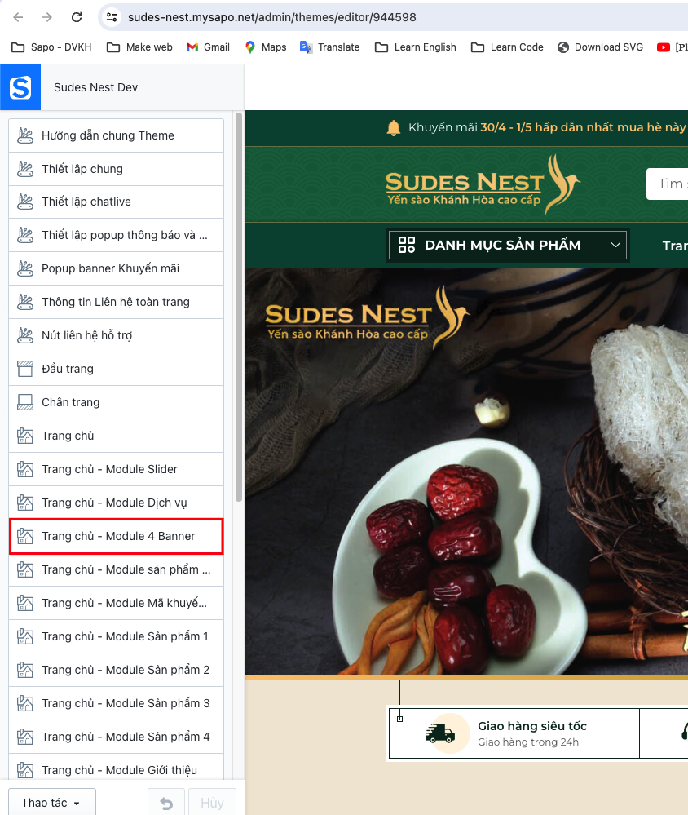Open Trang chủ - Module Giới thiệu
The width and height of the screenshot is (688, 815).
click(x=117, y=768)
